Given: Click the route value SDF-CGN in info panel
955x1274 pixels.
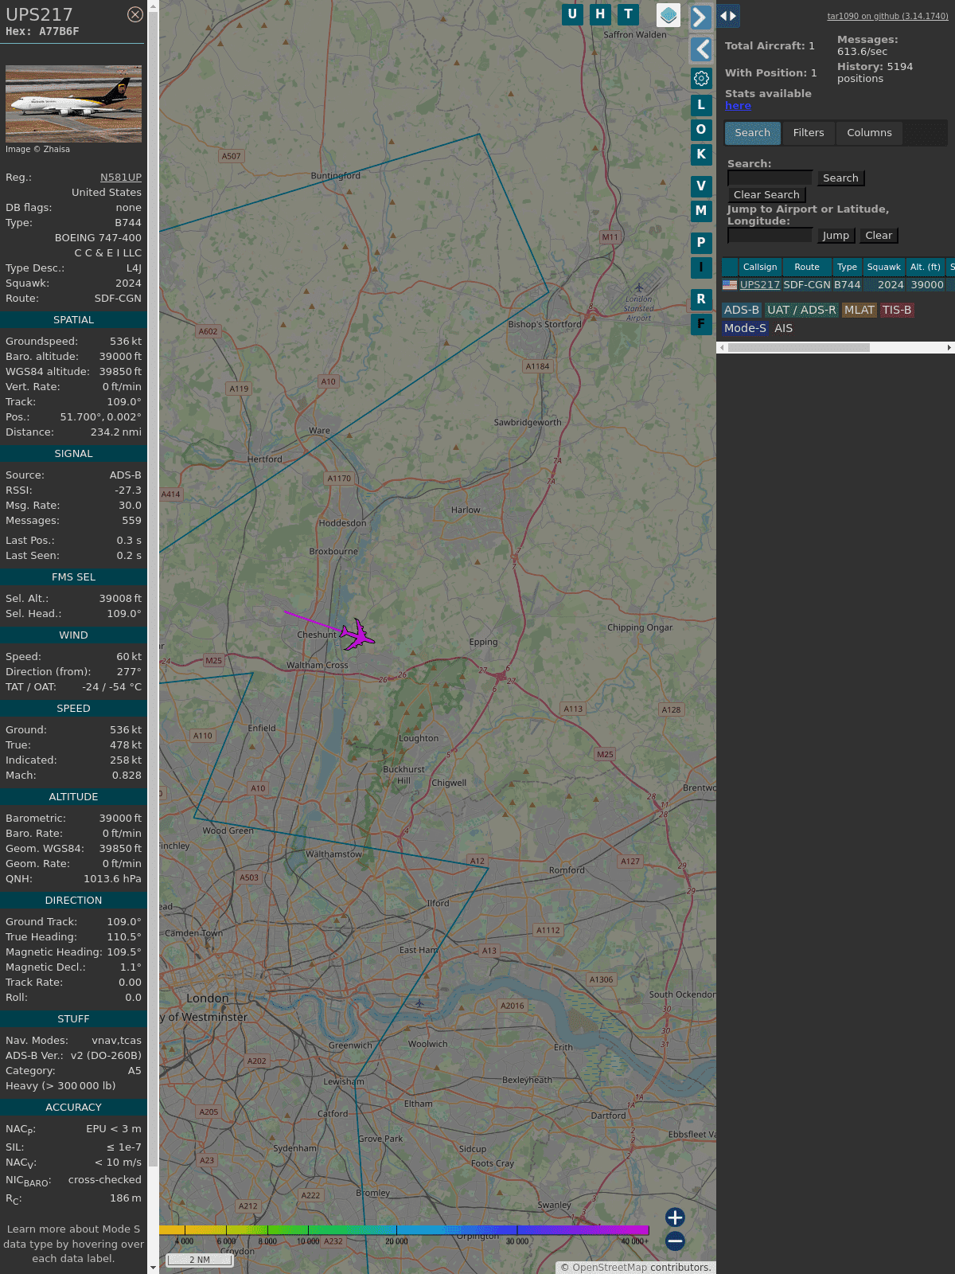Looking at the screenshot, I should [x=117, y=299].
